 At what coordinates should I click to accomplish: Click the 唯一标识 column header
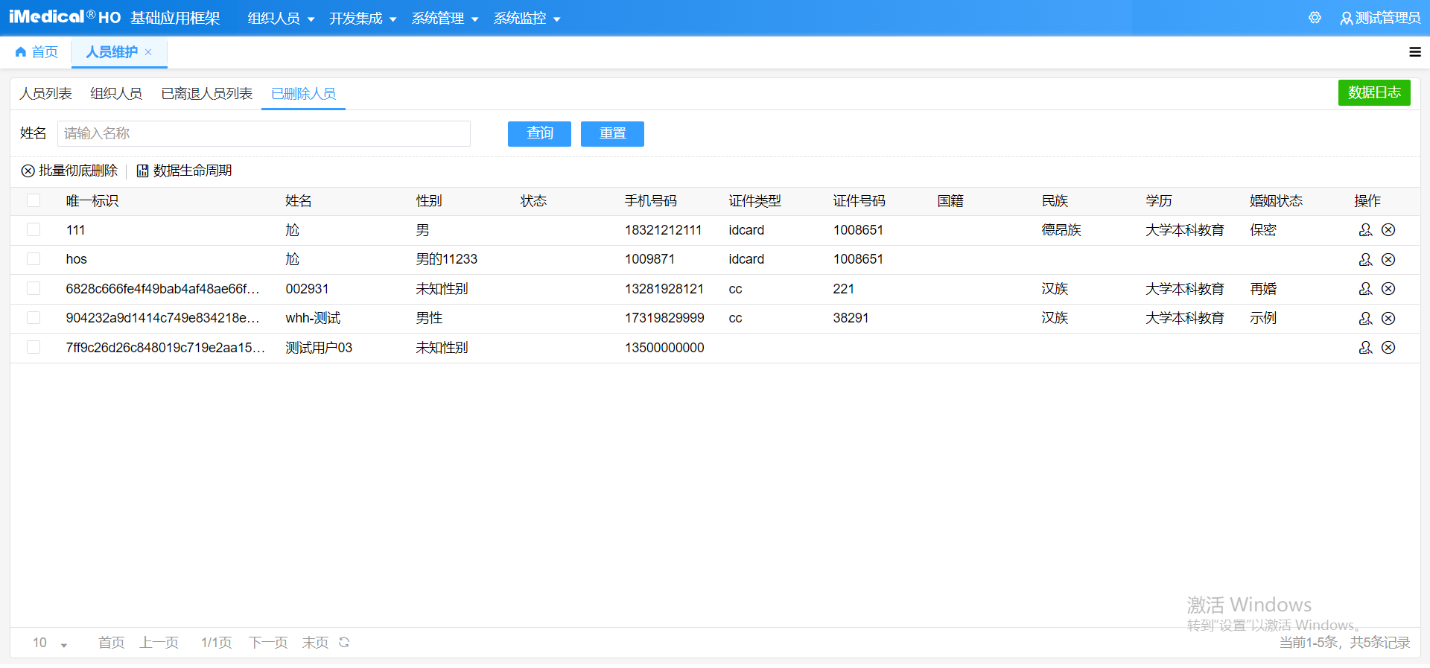[x=92, y=201]
